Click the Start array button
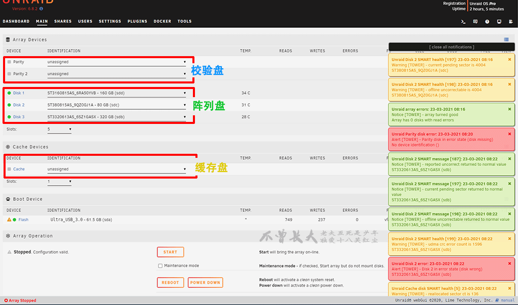518x305 pixels. 171,252
